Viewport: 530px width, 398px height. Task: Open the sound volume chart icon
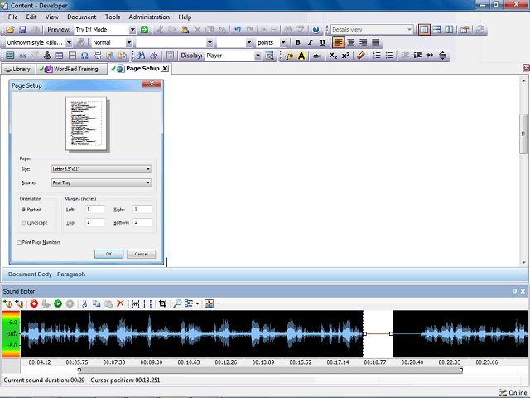click(209, 304)
